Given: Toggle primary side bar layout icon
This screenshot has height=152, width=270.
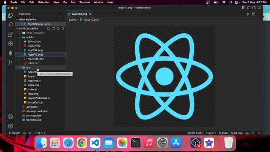Looking at the screenshot, I should pyautogui.click(x=243, y=8).
